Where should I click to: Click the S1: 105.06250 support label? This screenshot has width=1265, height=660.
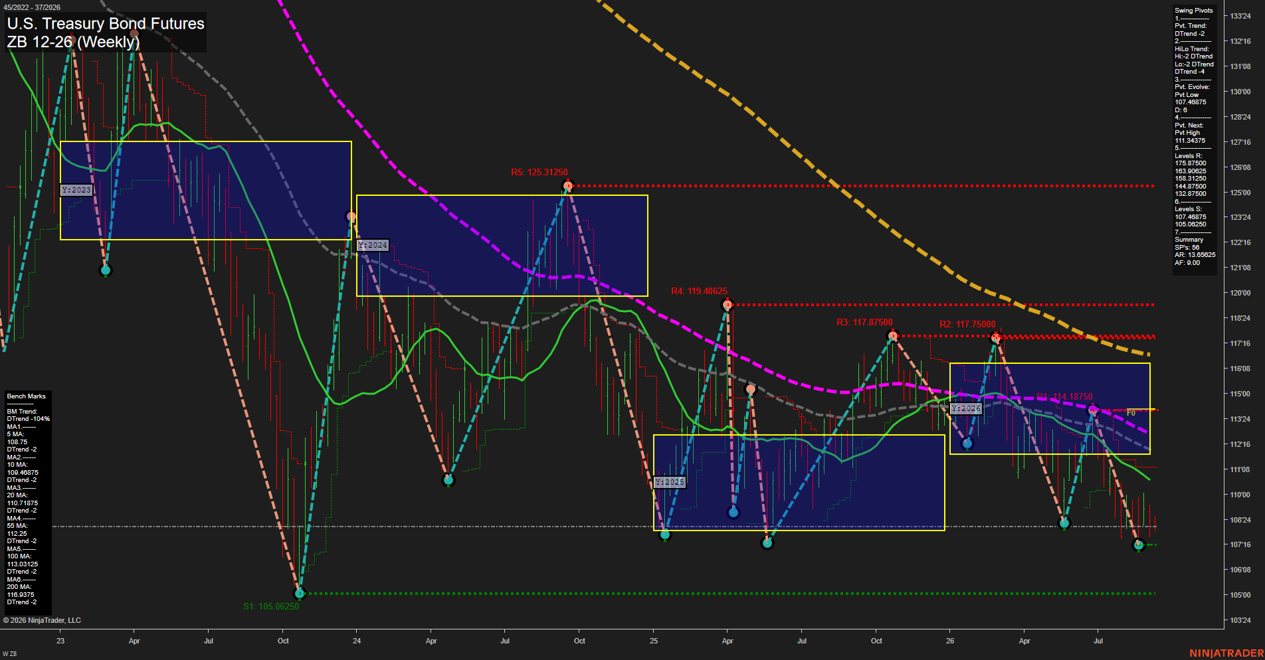coord(271,606)
